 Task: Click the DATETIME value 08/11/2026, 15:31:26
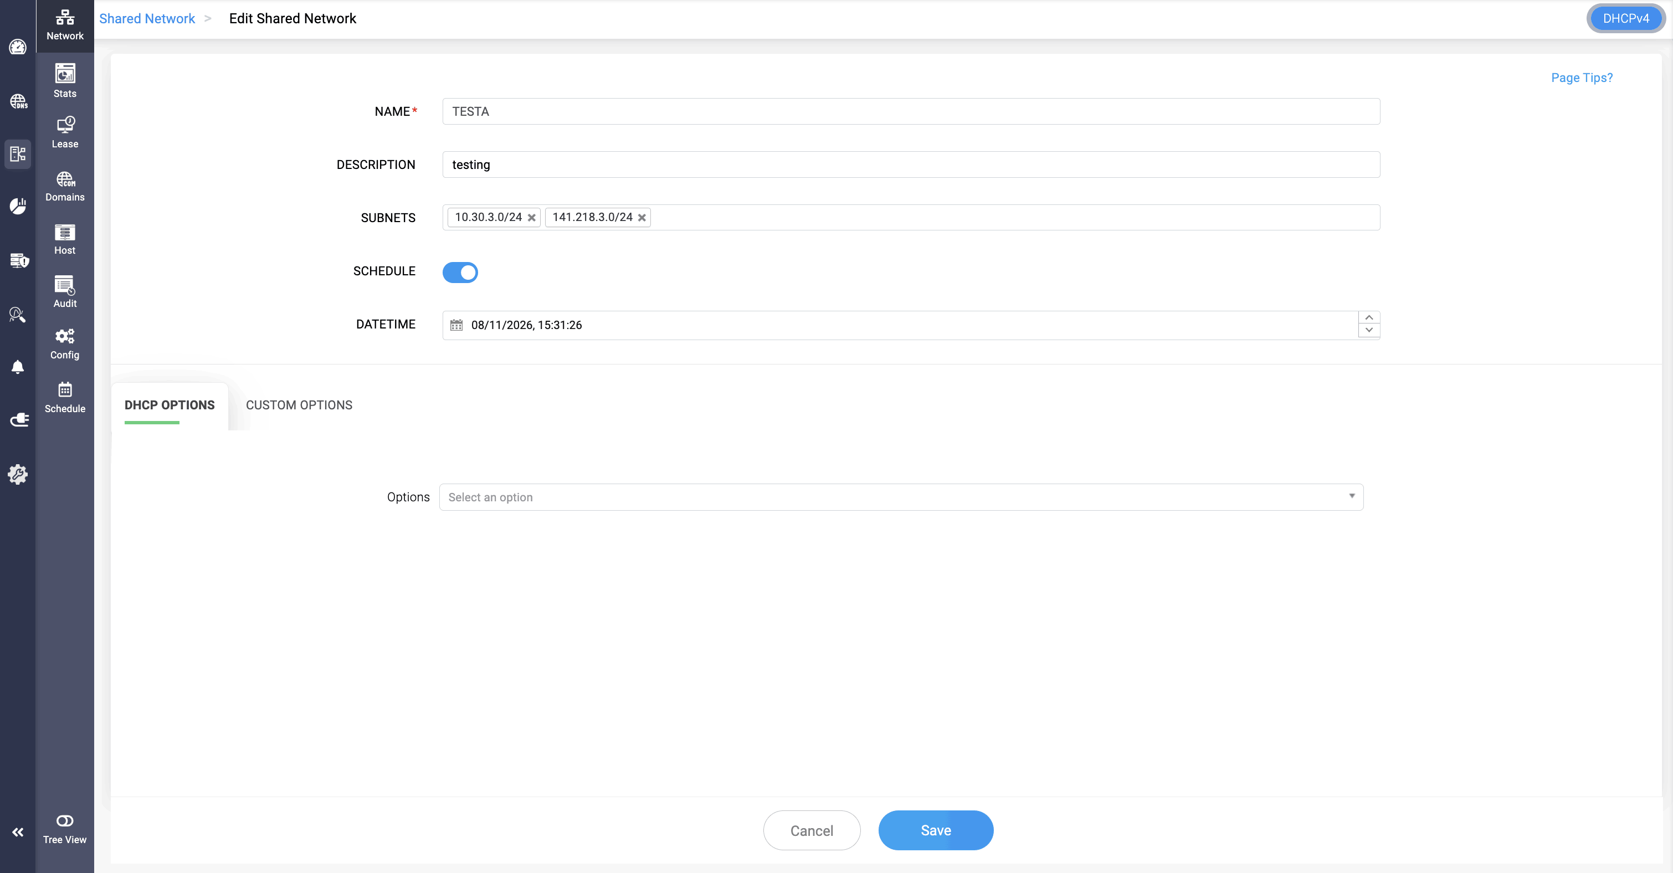click(x=527, y=325)
